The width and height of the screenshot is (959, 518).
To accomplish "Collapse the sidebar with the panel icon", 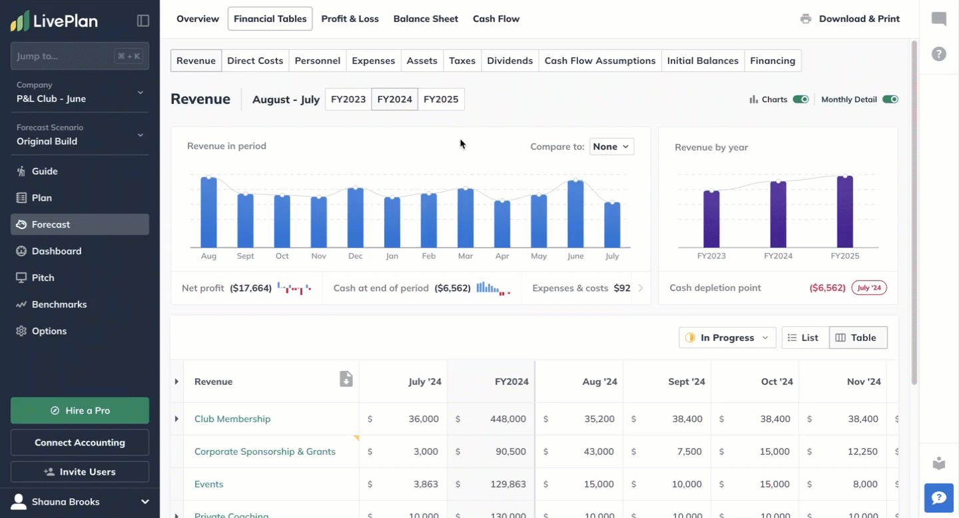I will (x=143, y=21).
